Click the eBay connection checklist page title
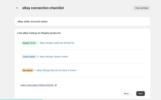 [x=43, y=8]
